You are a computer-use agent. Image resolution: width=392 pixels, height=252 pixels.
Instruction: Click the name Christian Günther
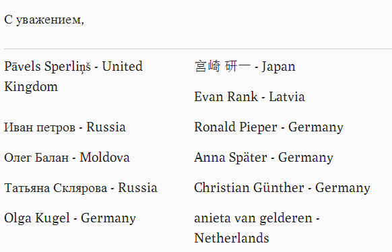[249, 188]
